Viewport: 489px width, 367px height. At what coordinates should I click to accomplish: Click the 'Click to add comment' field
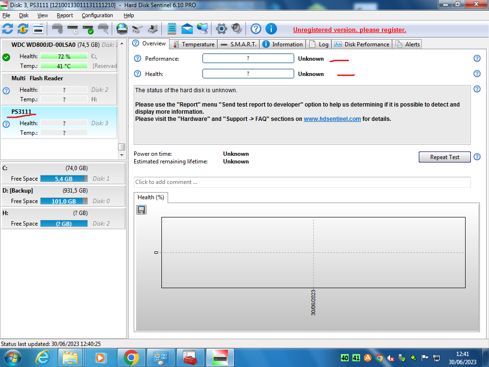pos(302,182)
